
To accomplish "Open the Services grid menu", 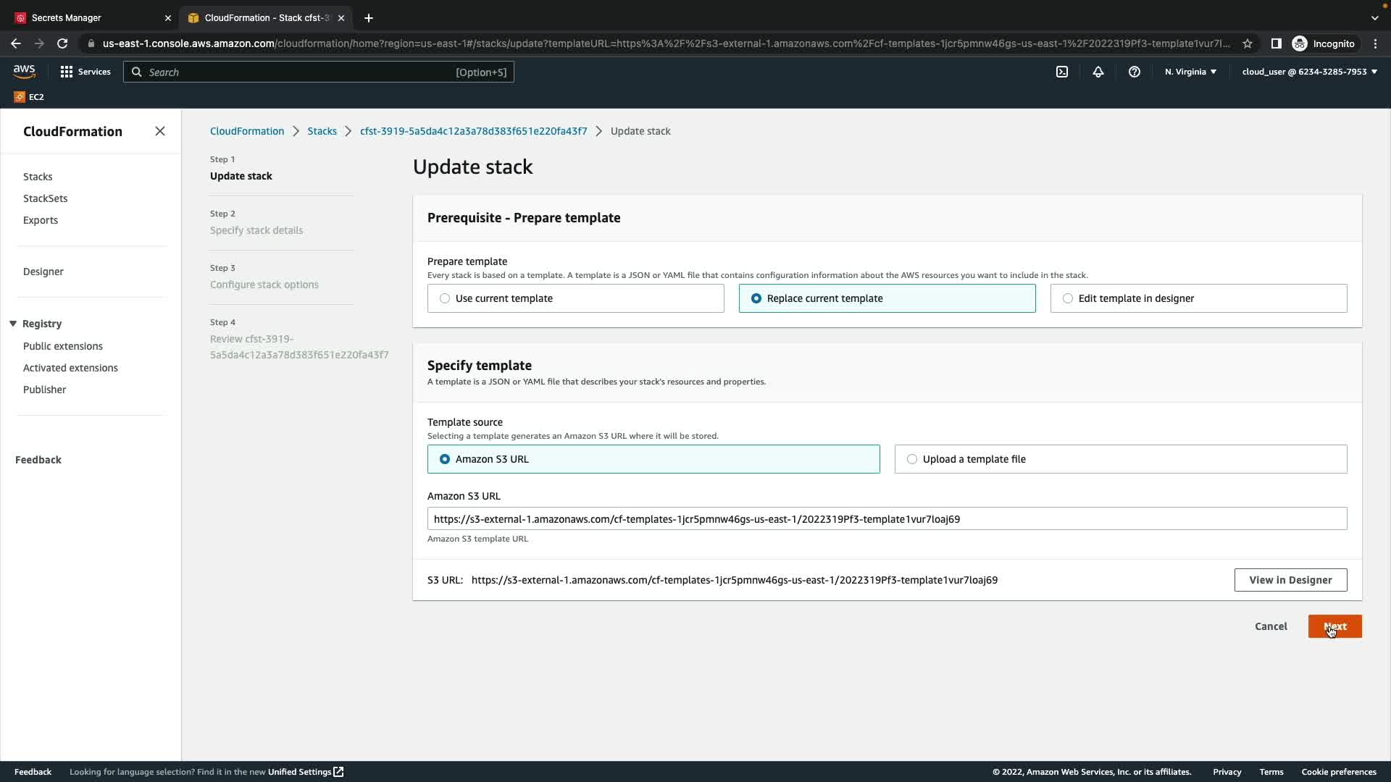I will coord(85,72).
